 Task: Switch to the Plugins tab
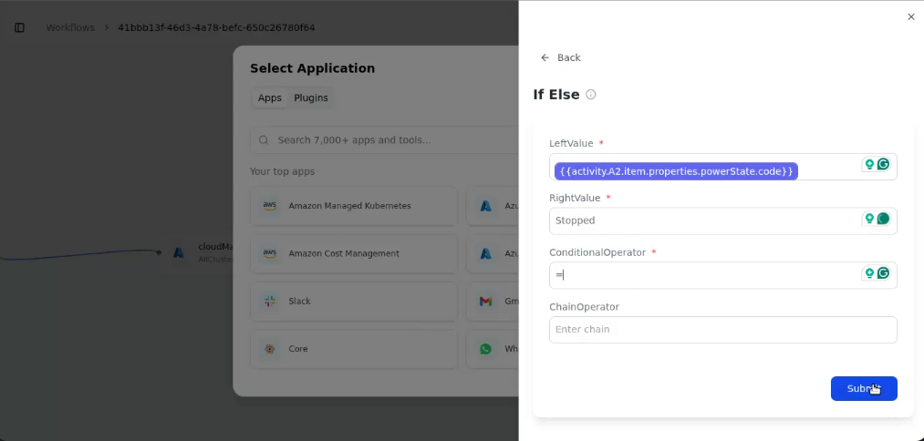pos(310,97)
